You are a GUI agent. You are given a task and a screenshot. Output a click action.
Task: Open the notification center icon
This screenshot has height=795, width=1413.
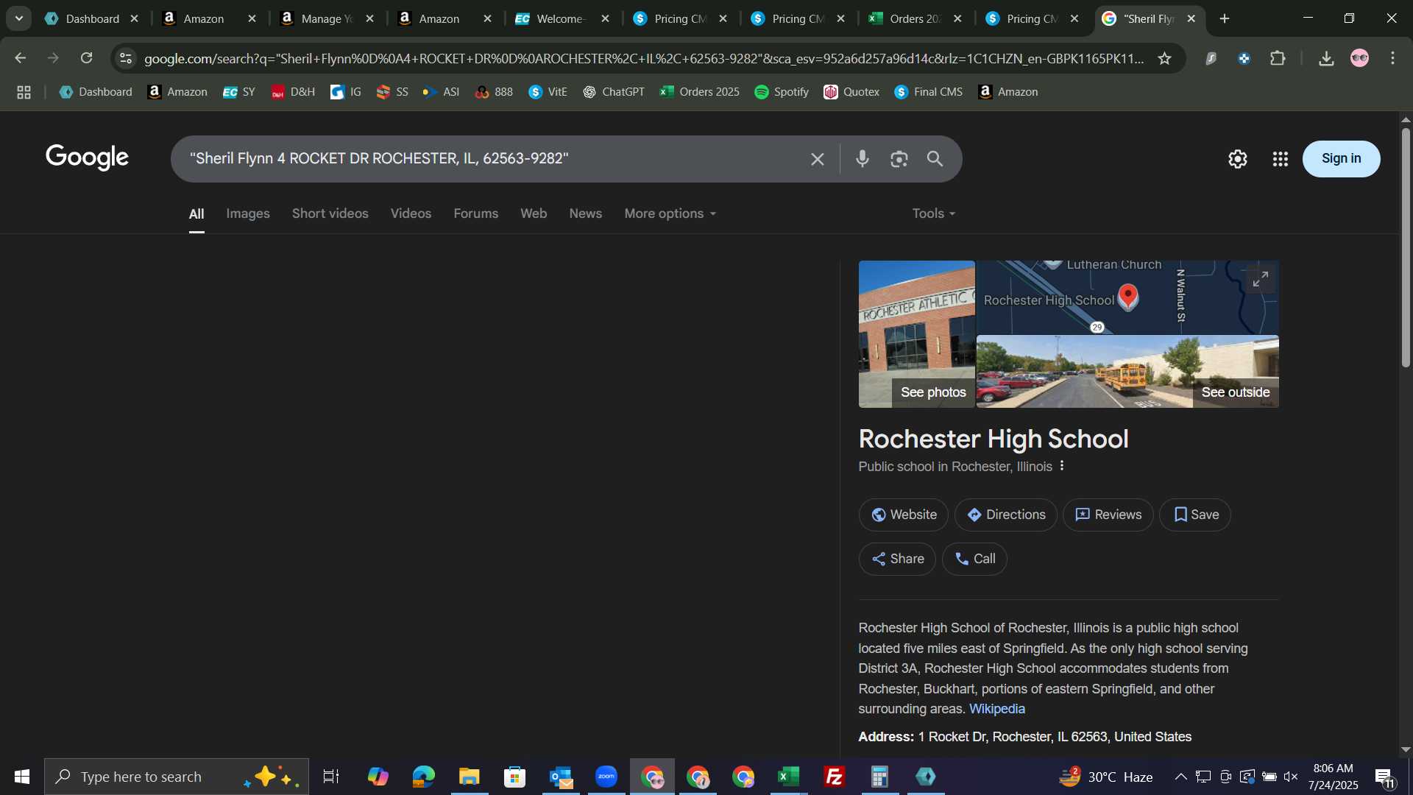(x=1384, y=777)
